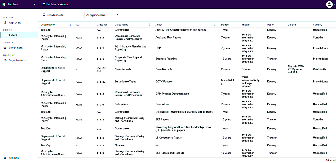Select SLT Papers and Records asset

[170, 153]
